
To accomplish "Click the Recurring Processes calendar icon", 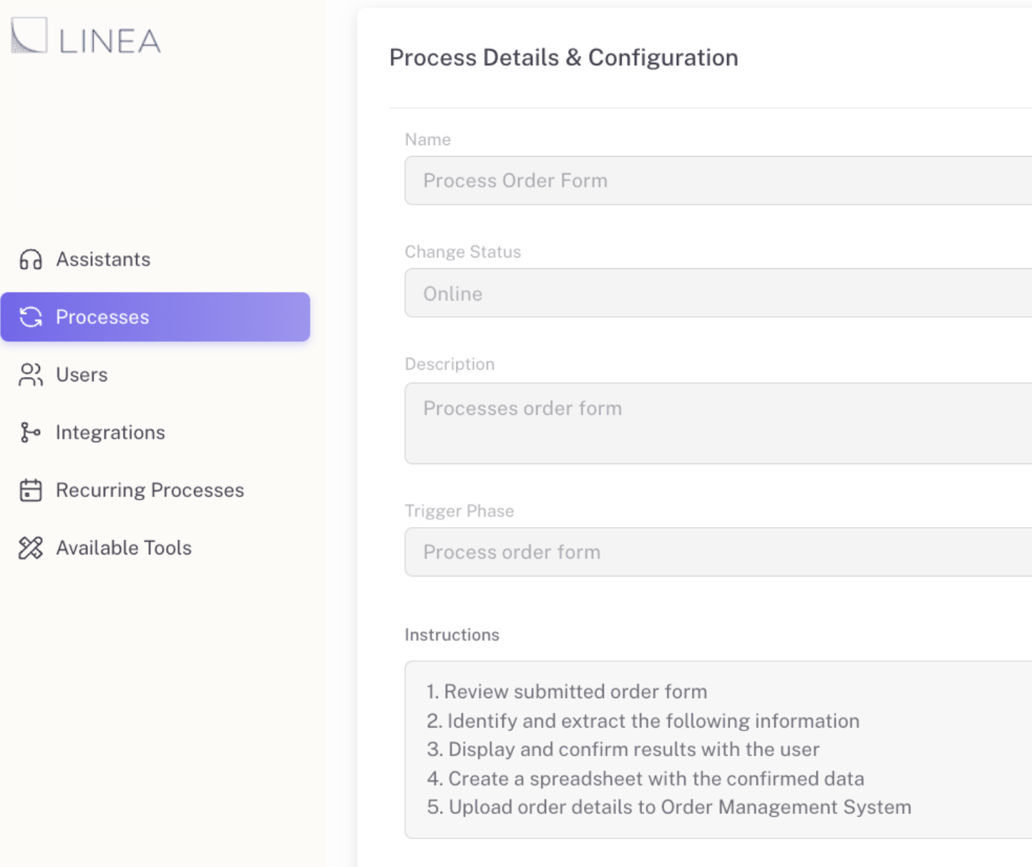I will [31, 490].
